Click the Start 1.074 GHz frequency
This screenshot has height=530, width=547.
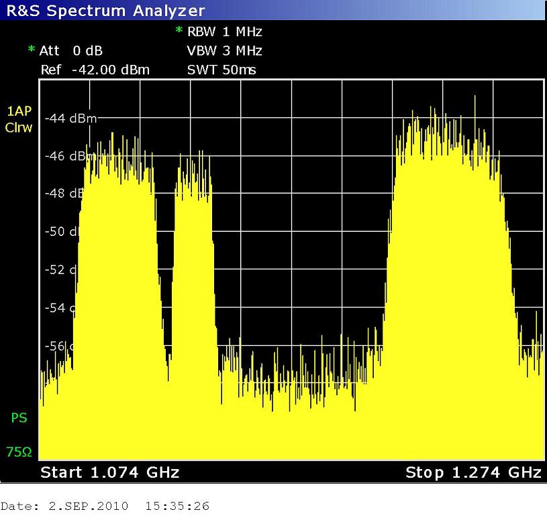(110, 472)
